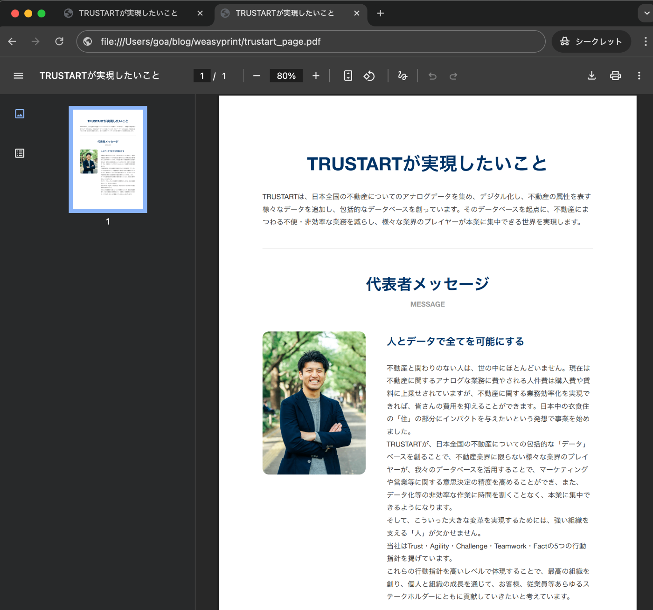Click the macOS green fullscreen button

42,14
